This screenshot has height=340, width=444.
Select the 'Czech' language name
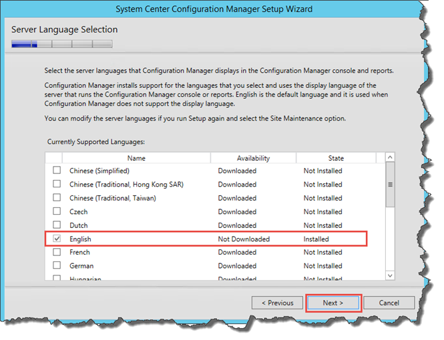[x=79, y=212]
